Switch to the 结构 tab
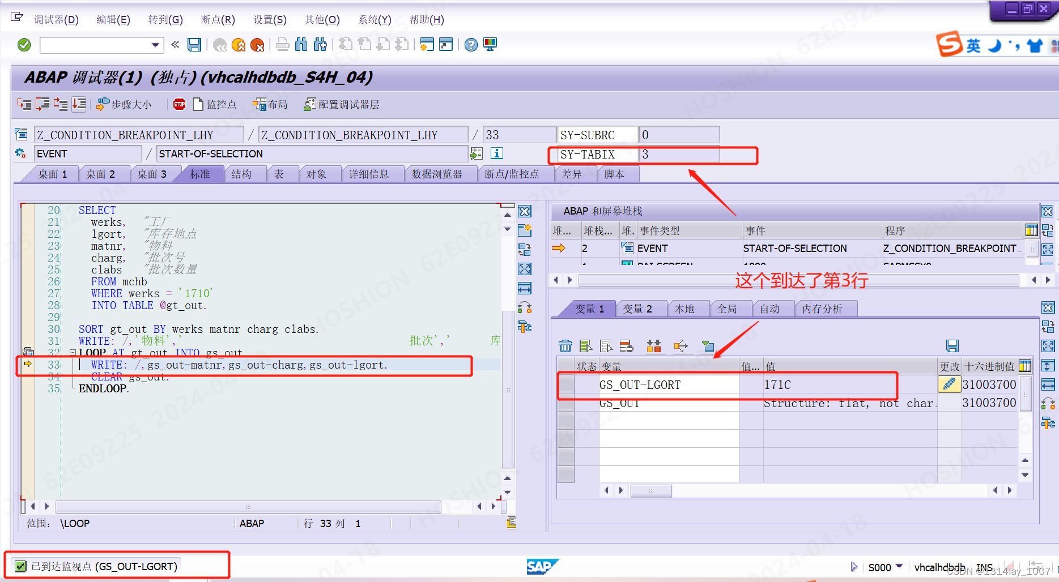This screenshot has height=582, width=1059. click(241, 174)
